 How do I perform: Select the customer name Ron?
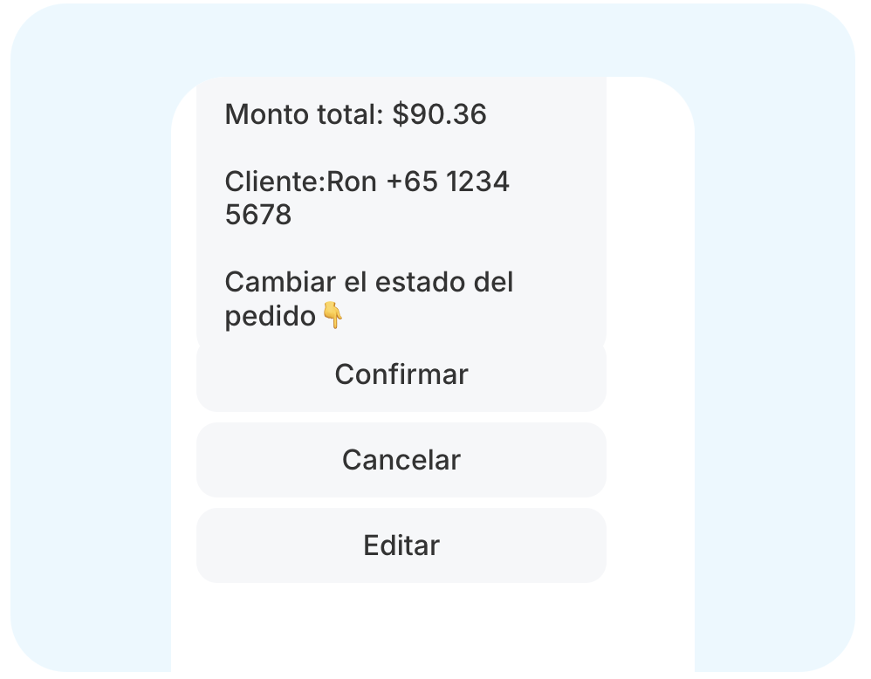(x=351, y=182)
